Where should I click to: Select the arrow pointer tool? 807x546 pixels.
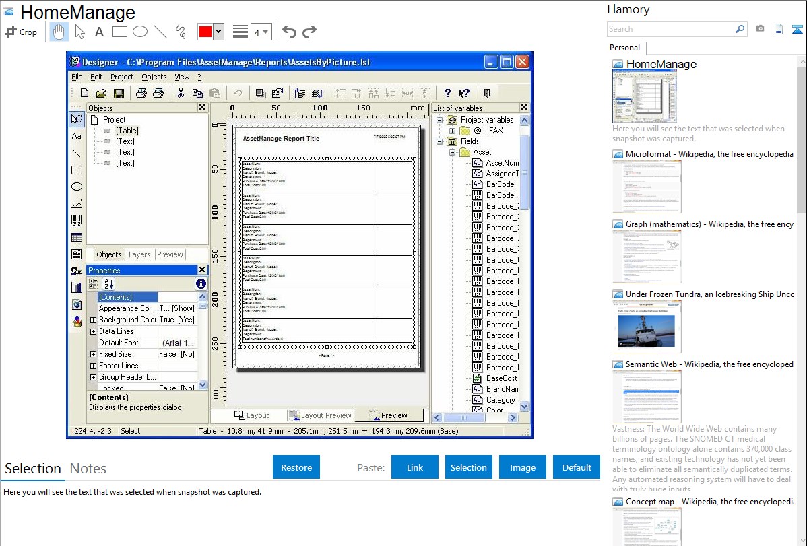(79, 32)
